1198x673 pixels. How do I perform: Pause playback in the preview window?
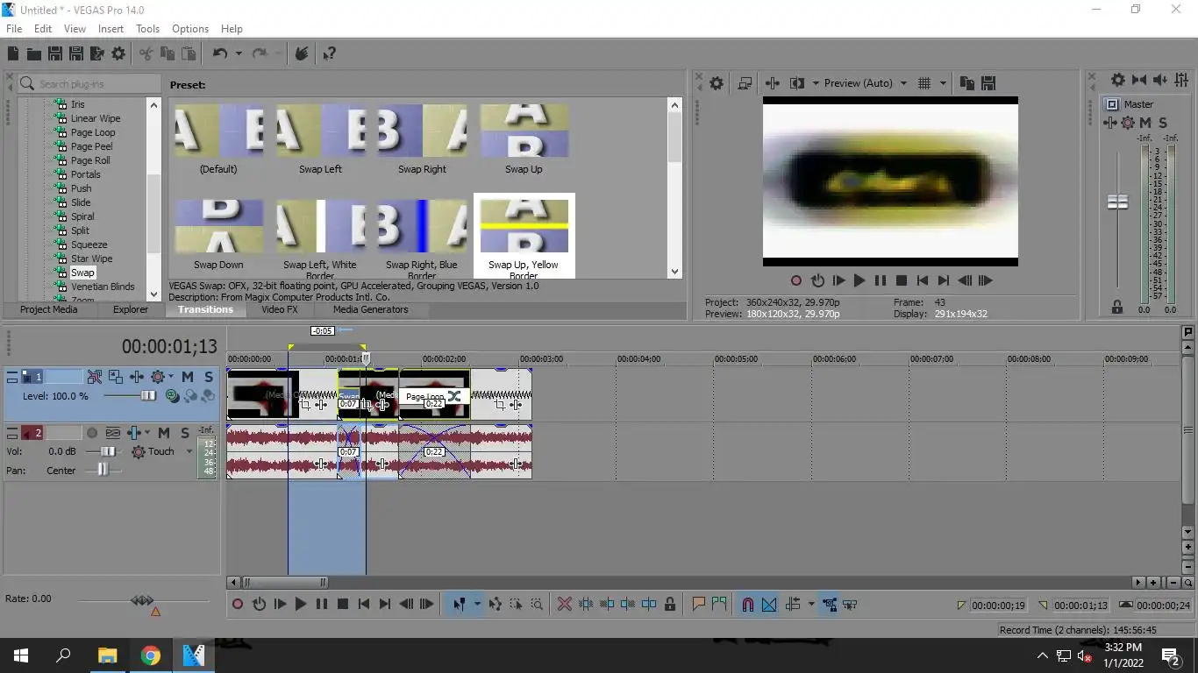click(880, 281)
